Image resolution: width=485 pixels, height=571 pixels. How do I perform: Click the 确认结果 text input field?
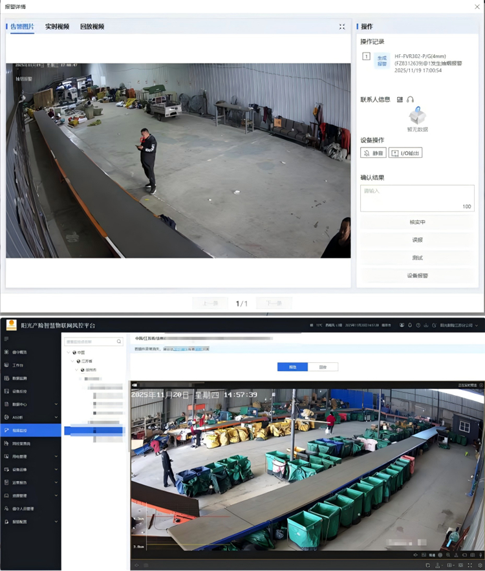[x=417, y=197]
